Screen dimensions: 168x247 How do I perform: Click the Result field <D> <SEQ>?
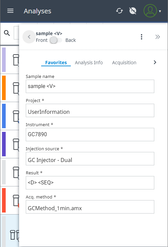point(90,183)
